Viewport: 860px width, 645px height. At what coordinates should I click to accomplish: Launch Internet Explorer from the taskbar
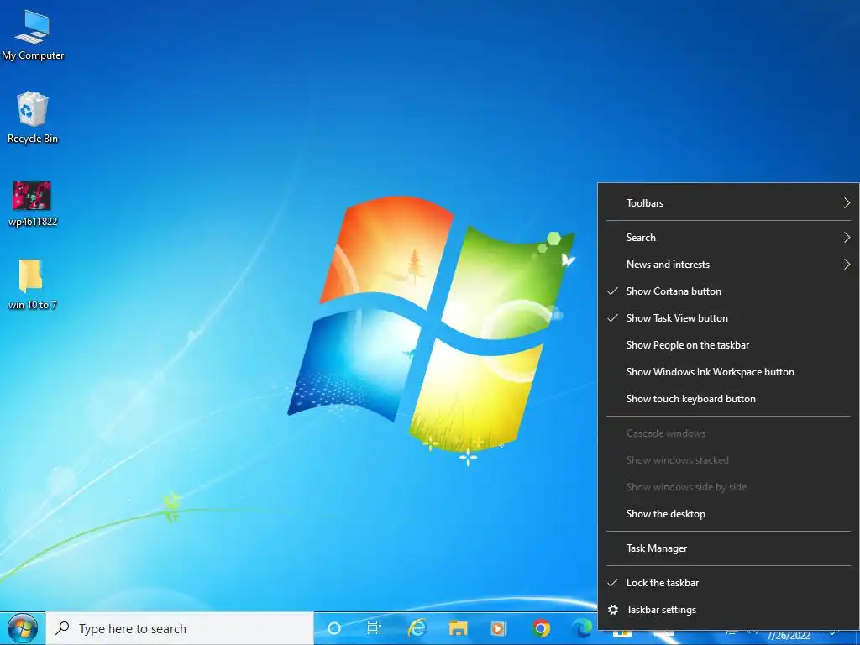tap(417, 628)
